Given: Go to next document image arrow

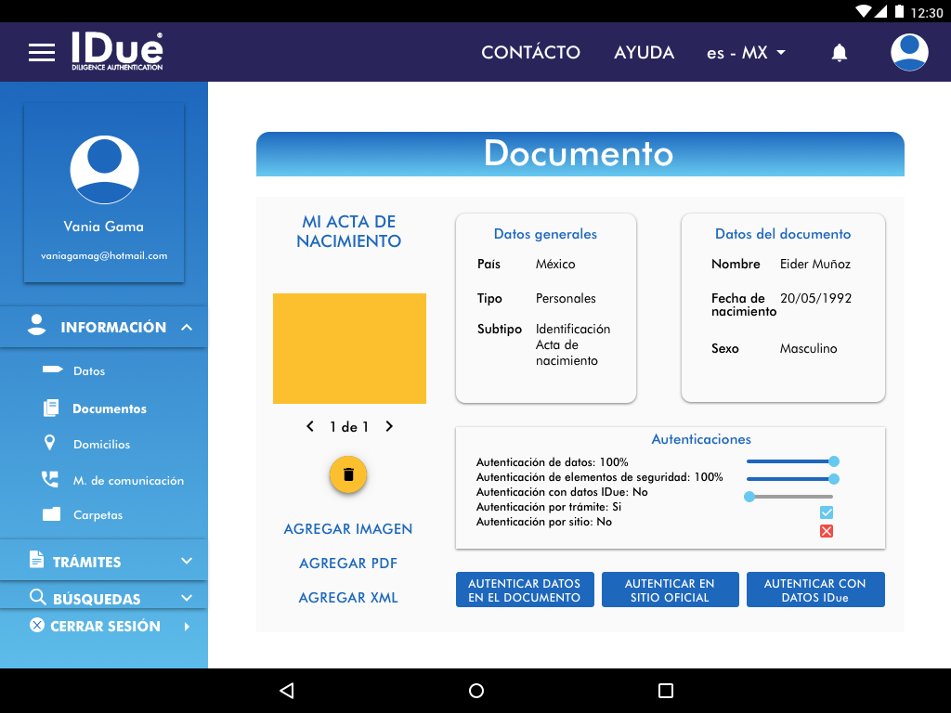Looking at the screenshot, I should click(389, 427).
